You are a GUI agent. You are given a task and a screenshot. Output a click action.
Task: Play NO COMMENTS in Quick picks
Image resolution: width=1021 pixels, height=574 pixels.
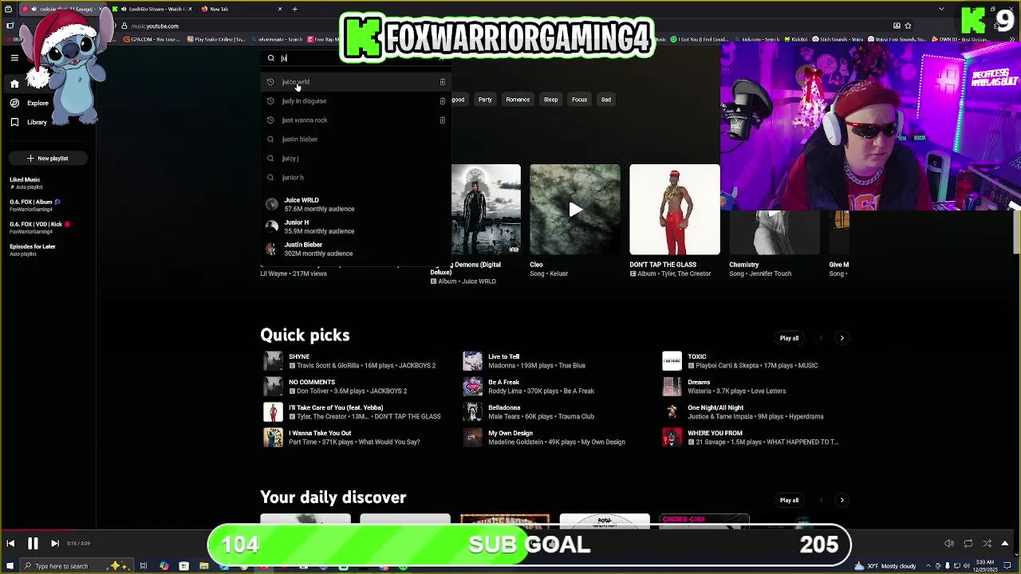(274, 387)
